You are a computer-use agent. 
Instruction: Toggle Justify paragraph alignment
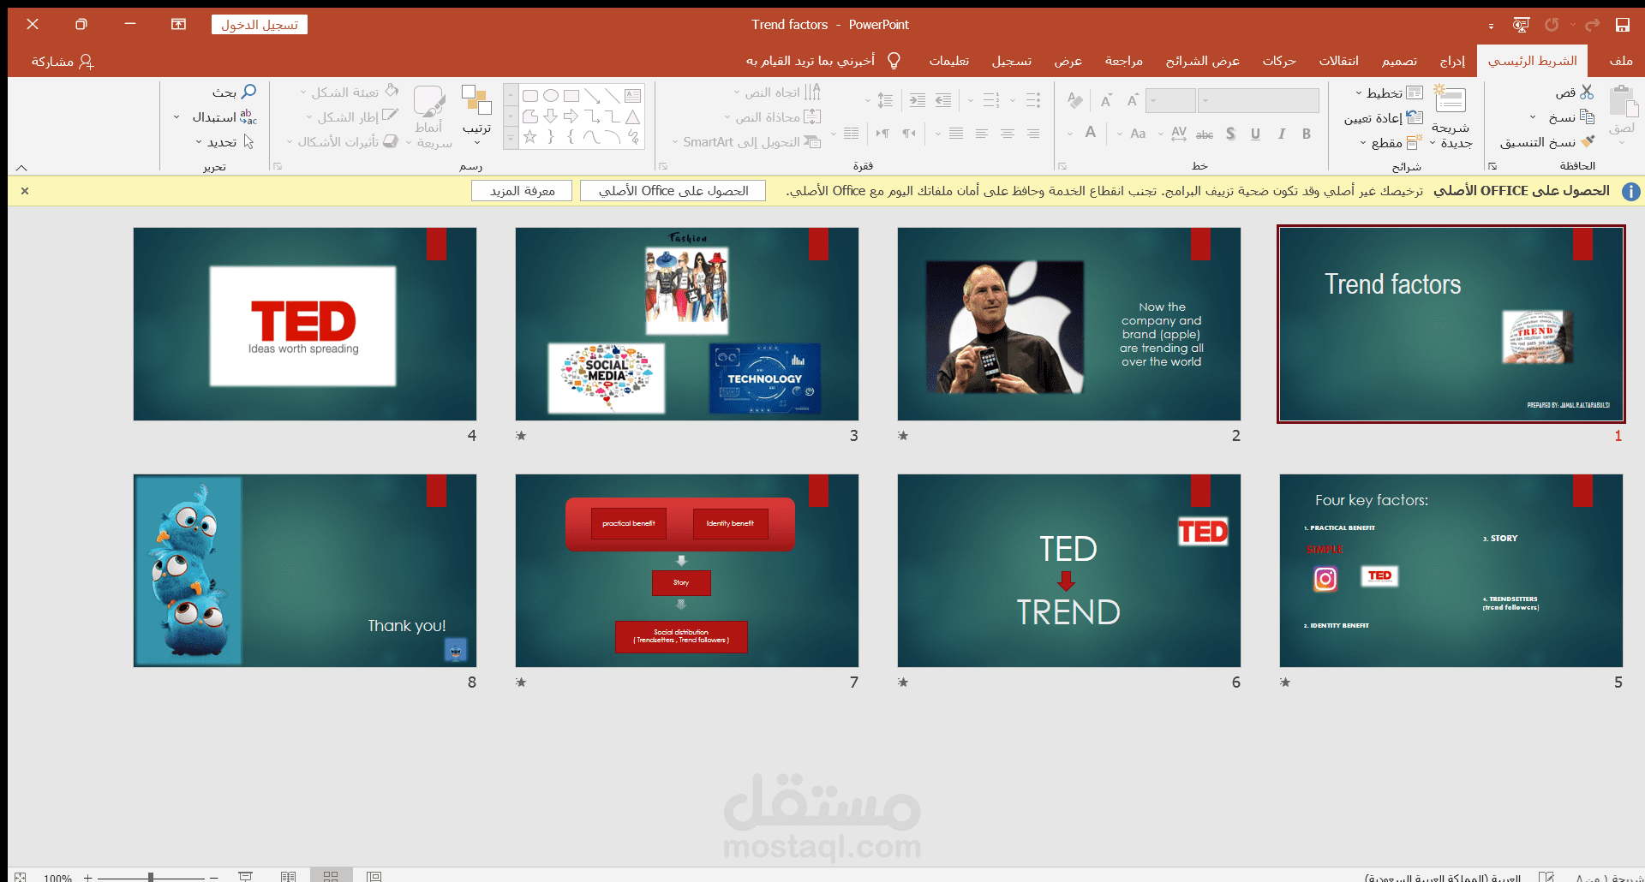click(956, 134)
